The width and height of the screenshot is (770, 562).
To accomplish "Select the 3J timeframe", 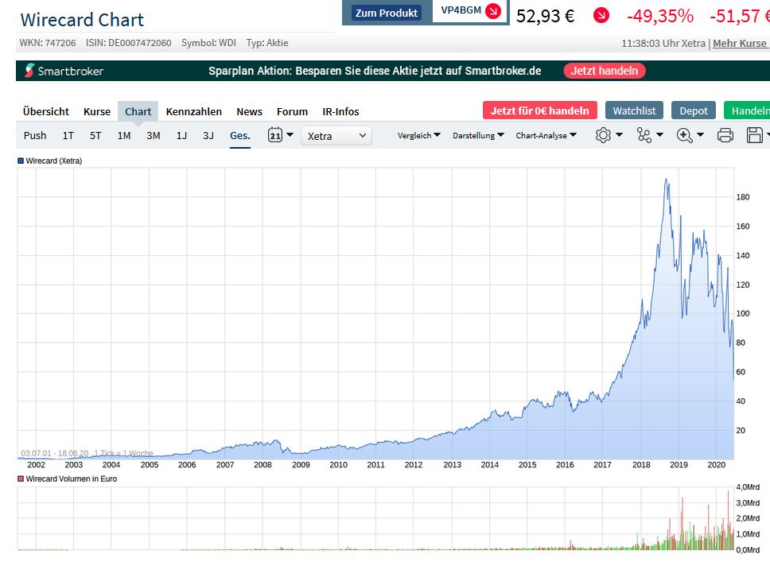I will tap(208, 135).
